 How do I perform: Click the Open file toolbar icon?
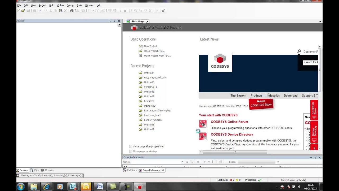click(x=23, y=11)
